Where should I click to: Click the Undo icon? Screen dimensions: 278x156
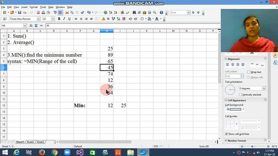(89, 13)
